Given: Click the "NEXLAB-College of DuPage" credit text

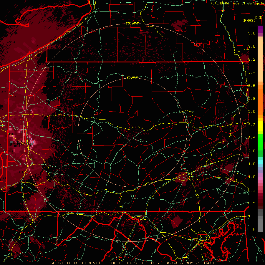Looking at the screenshot, I should (x=236, y=3).
